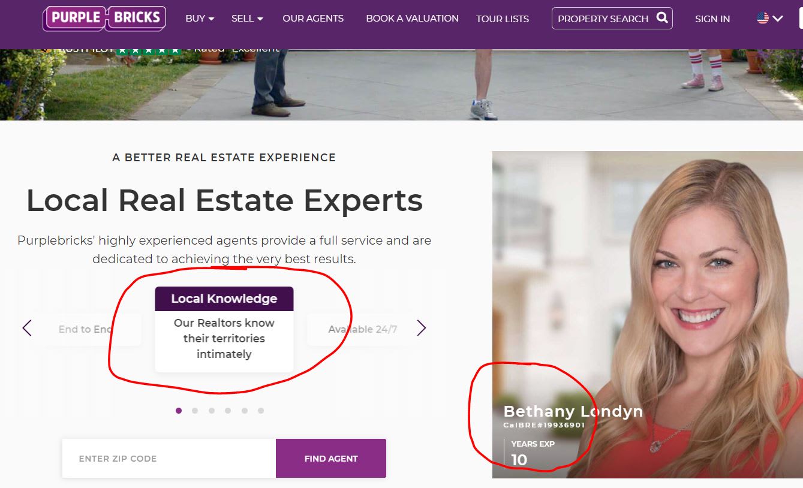Viewport: 803px width, 488px height.
Task: Click the Enter Zip Code field
Action: coord(169,459)
